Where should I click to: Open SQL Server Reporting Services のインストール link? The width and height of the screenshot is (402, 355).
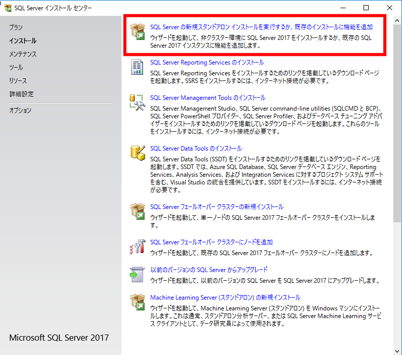point(207,62)
